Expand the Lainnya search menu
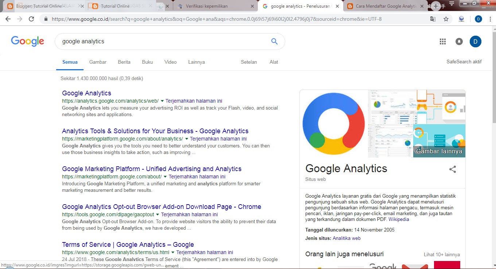The height and width of the screenshot is (269, 496). click(197, 62)
